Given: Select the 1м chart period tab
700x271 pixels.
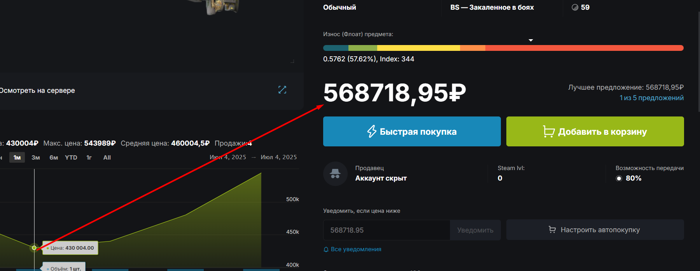Looking at the screenshot, I should (17, 157).
